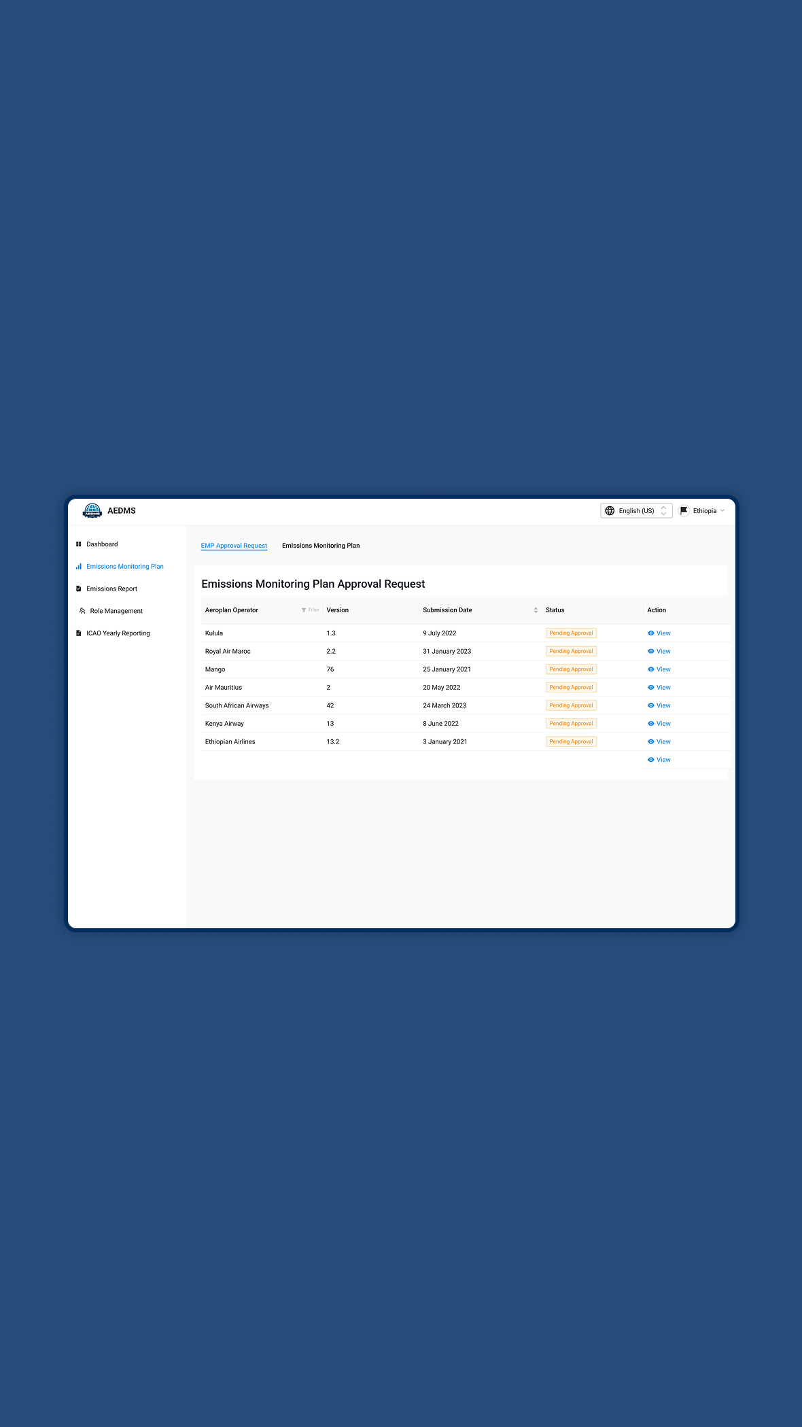View the Air Mauritius request
Viewport: 802px width, 1427px height.
[x=659, y=688]
